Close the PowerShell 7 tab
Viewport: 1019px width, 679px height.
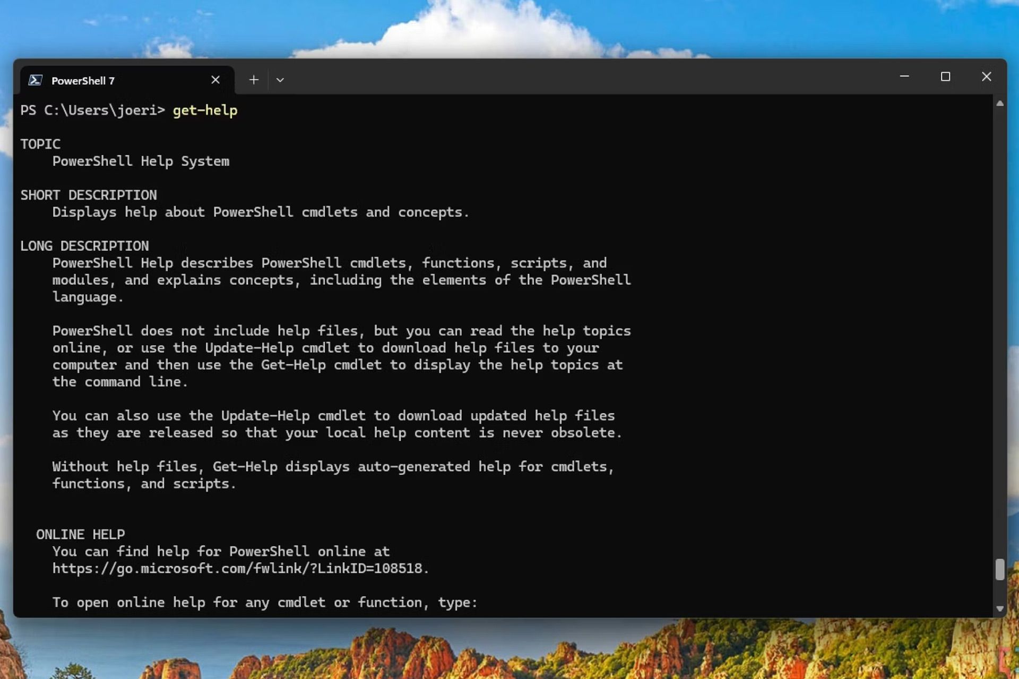215,80
